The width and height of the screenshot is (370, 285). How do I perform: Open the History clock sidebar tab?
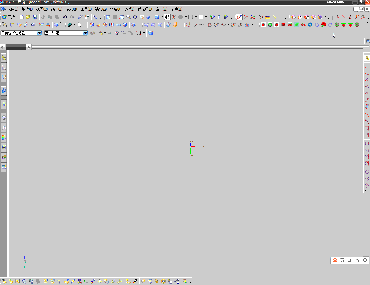(4, 117)
